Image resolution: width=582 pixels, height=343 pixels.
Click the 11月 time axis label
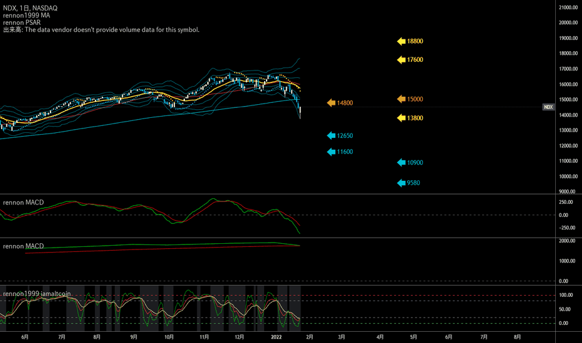coord(204,337)
